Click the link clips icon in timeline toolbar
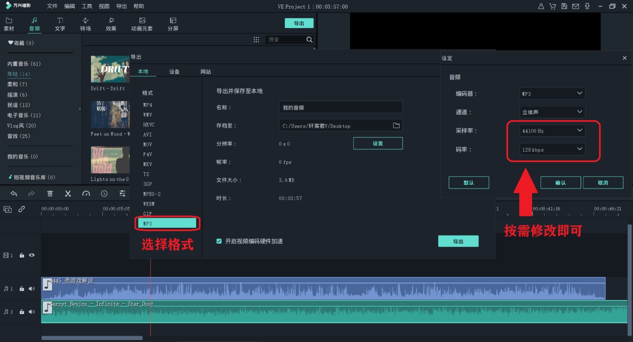This screenshot has width=633, height=342. point(21,209)
